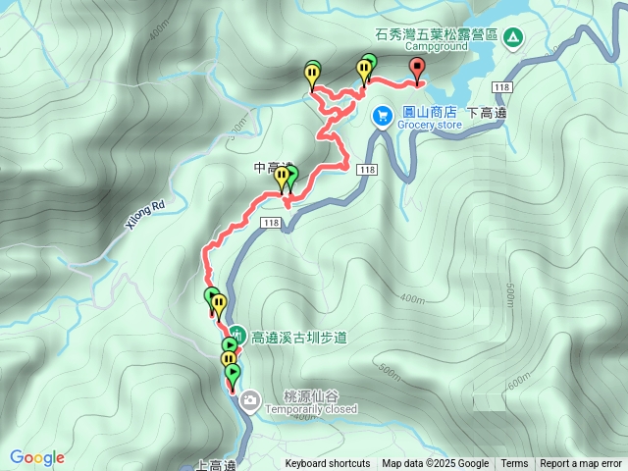628x471 pixels.
Task: Select the yellow pause marker near 中高遠
Action: 282,176
